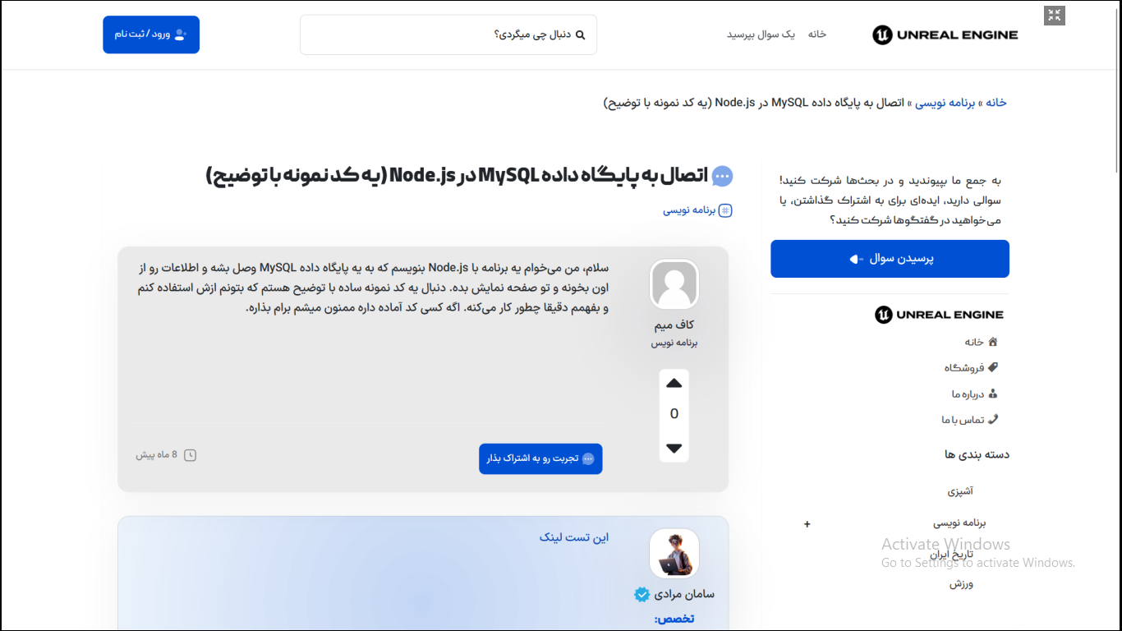
Task: Upvote the question with the up arrow
Action: tap(674, 384)
